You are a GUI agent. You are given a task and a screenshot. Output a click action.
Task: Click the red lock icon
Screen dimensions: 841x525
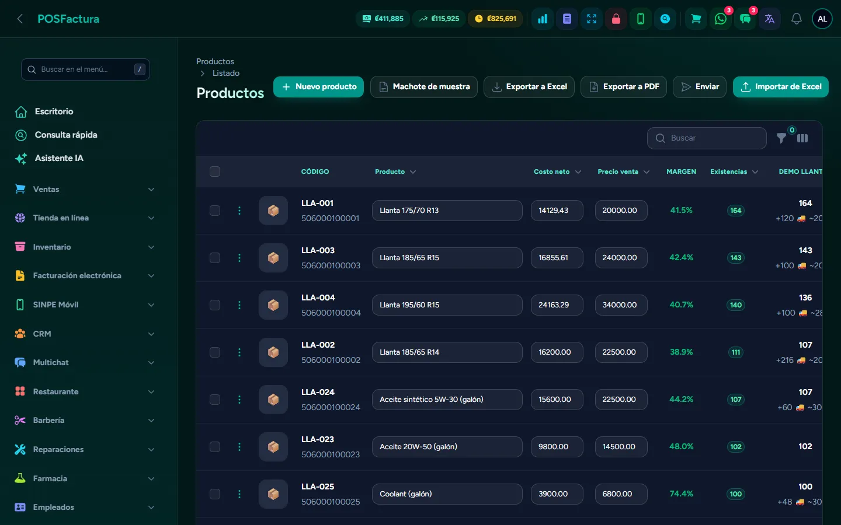click(x=616, y=19)
